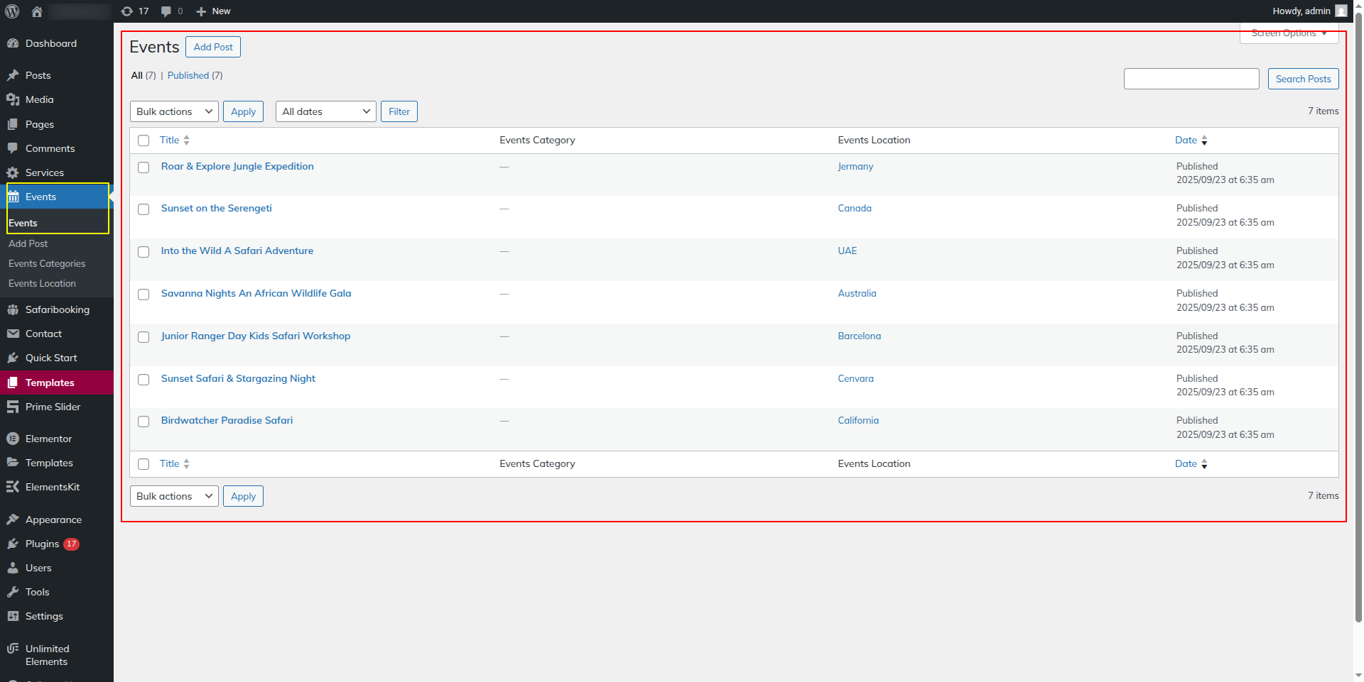This screenshot has width=1364, height=682.
Task: Focus the search posts input field
Action: pos(1191,79)
